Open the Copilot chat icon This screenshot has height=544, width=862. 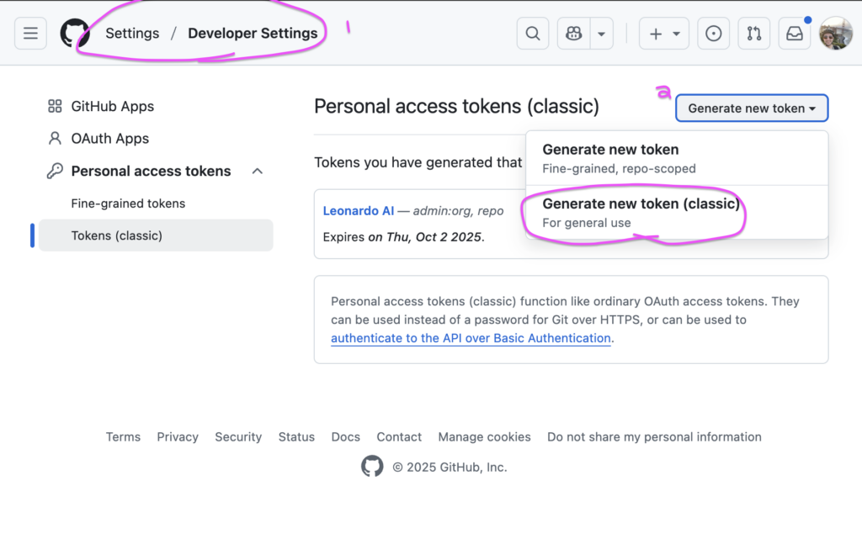(x=574, y=34)
